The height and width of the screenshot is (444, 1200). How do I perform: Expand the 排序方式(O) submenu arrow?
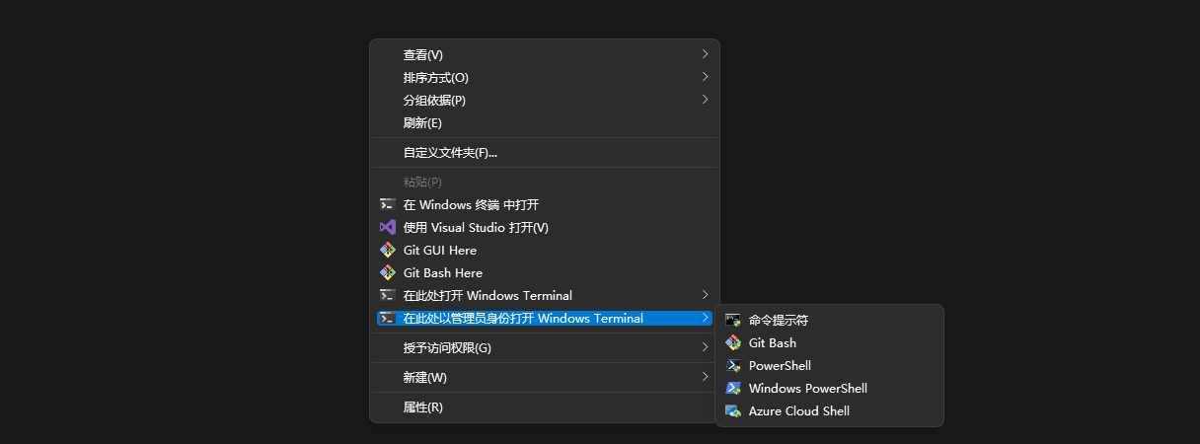pyautogui.click(x=705, y=77)
